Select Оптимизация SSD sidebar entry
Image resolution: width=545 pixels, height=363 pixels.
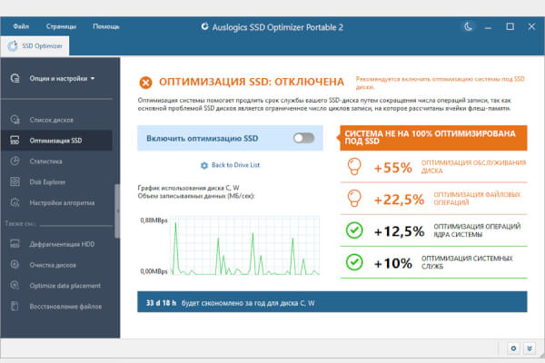coord(56,141)
